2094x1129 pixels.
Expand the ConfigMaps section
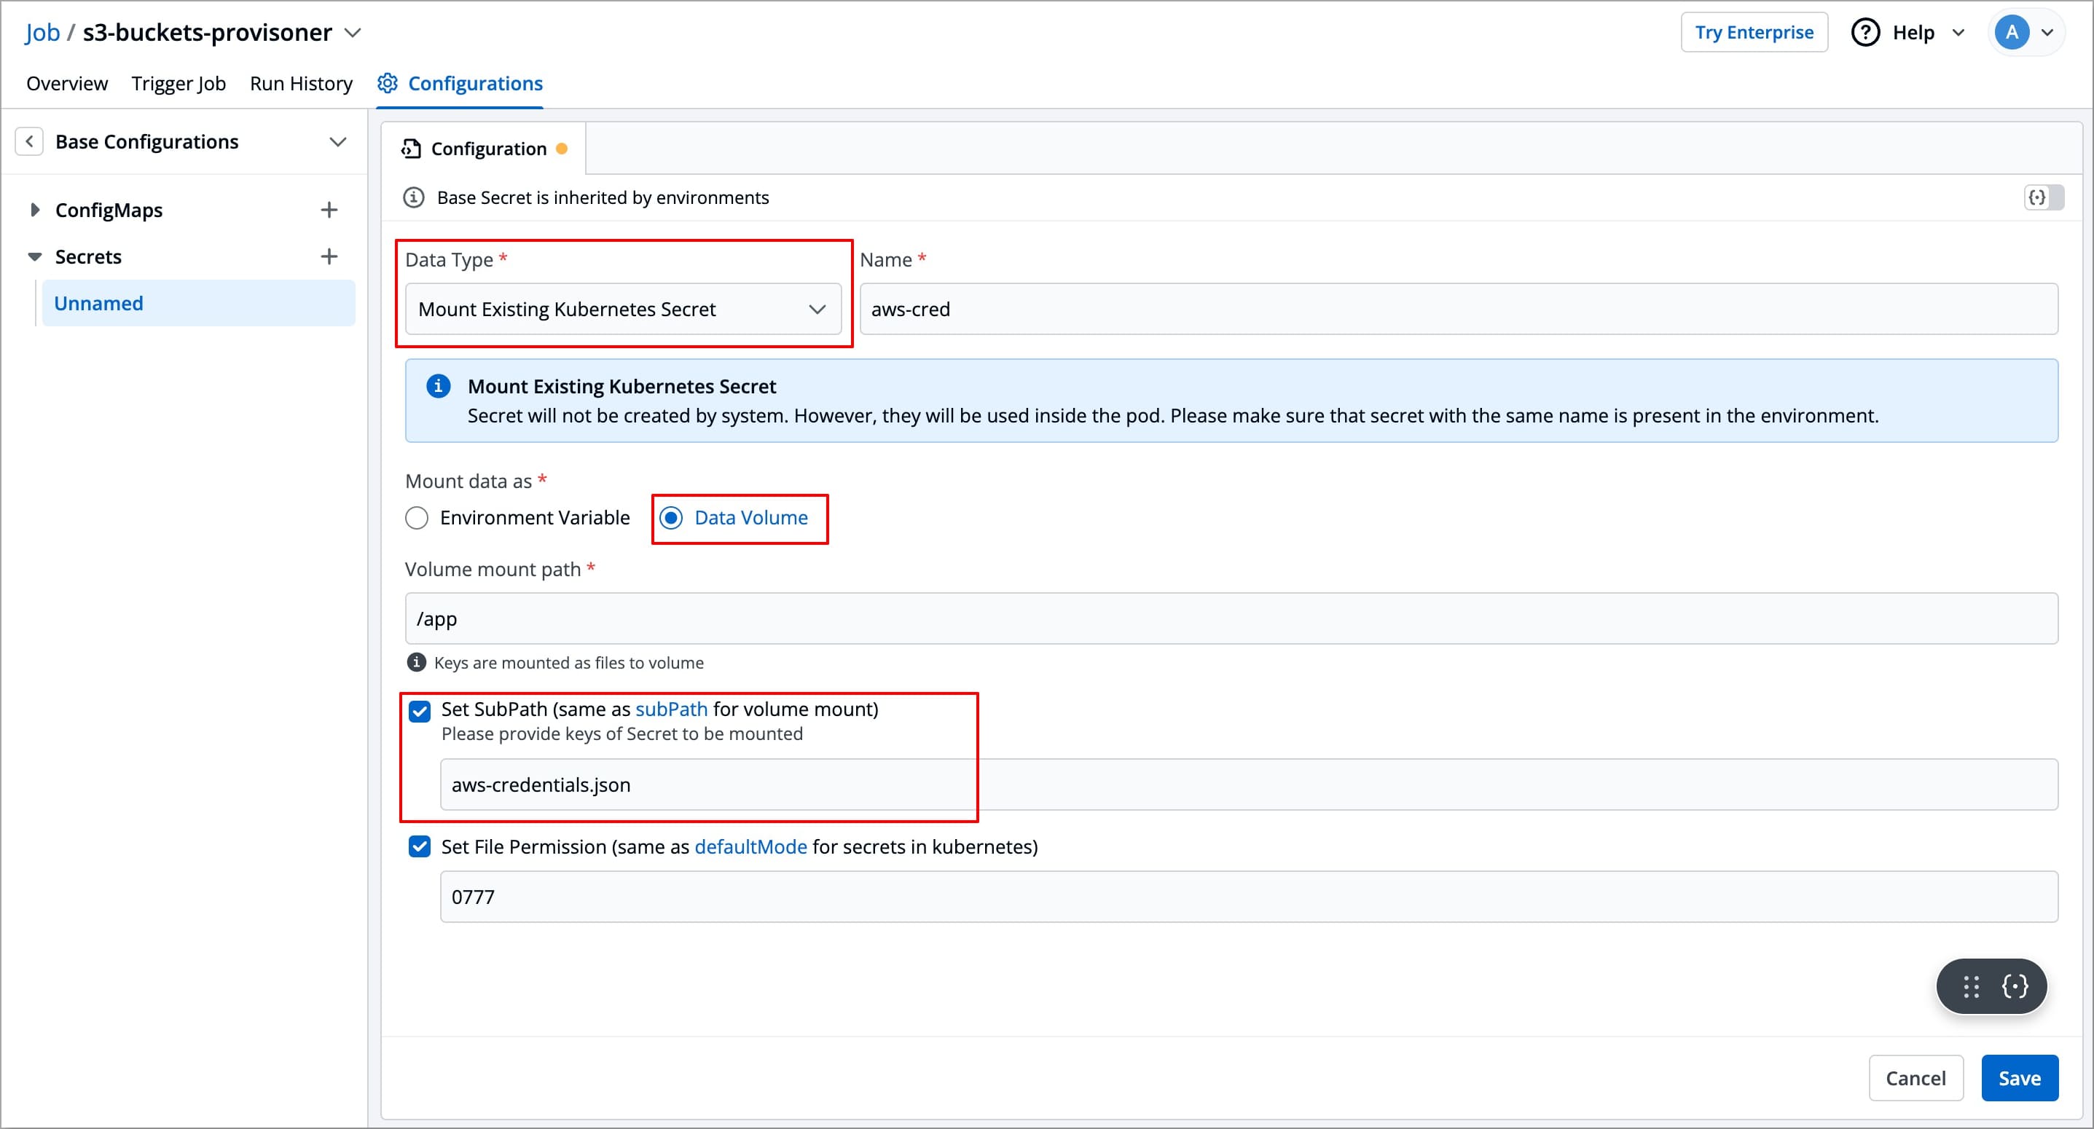tap(36, 209)
